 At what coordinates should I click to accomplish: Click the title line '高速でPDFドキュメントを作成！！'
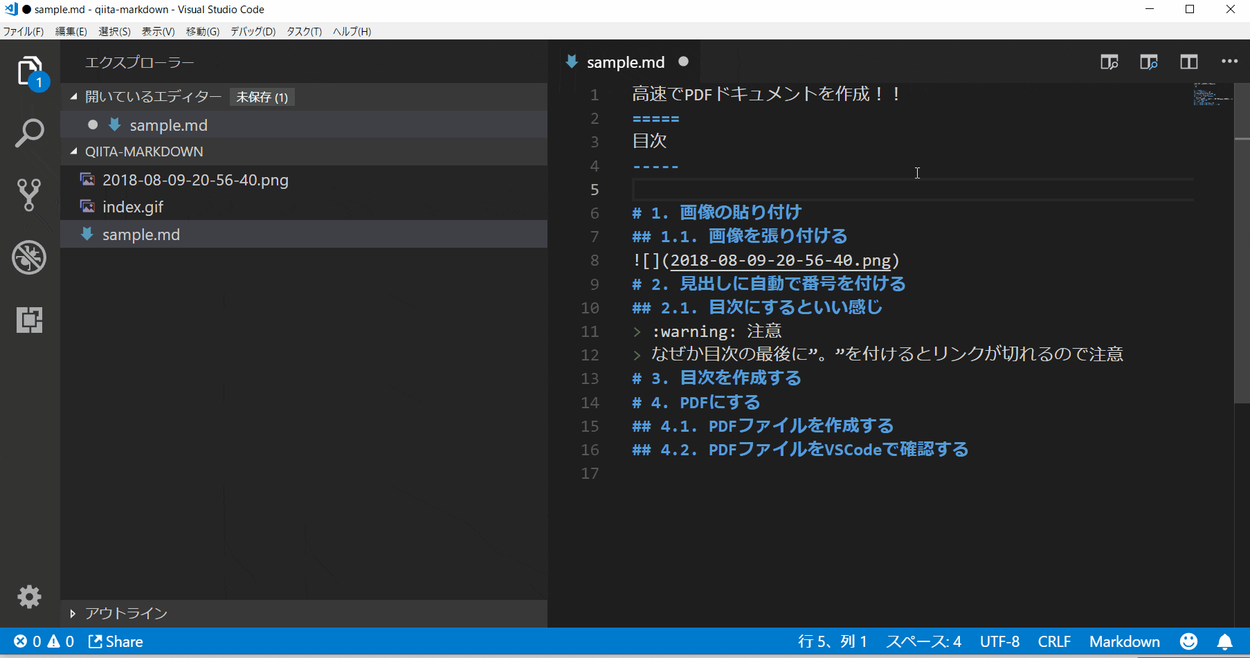click(767, 94)
